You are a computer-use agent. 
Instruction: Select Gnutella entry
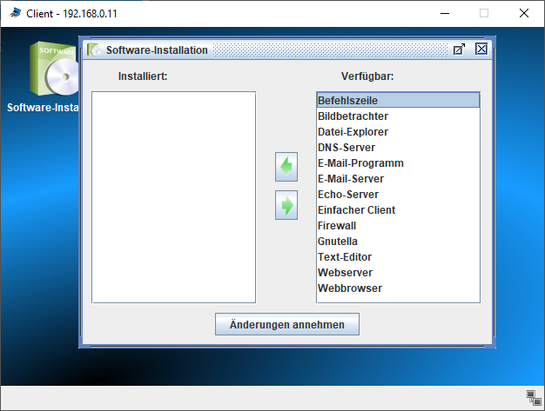click(x=399, y=242)
